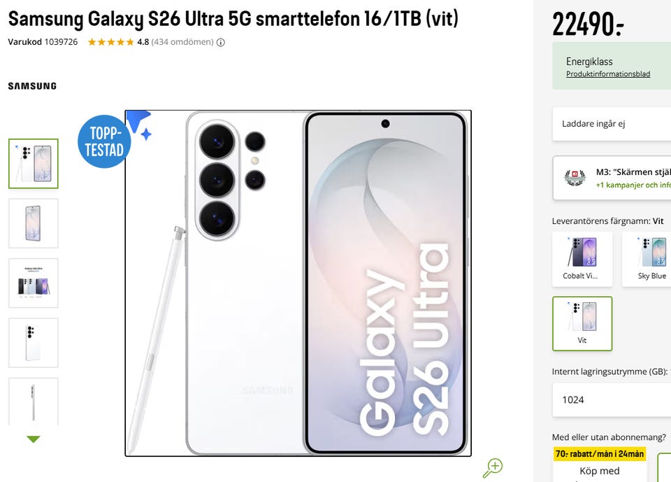The image size is (671, 482).
Task: Select the all-colors lineup thumbnail
Action: 34,283
